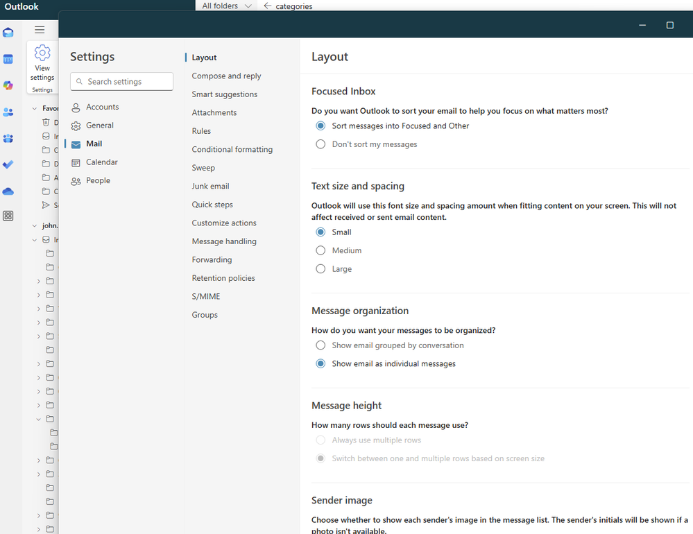Select Show email as individual messages
Image resolution: width=693 pixels, height=534 pixels.
coord(320,363)
